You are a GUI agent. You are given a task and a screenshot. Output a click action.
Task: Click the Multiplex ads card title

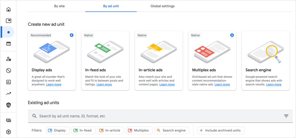coord(204,70)
